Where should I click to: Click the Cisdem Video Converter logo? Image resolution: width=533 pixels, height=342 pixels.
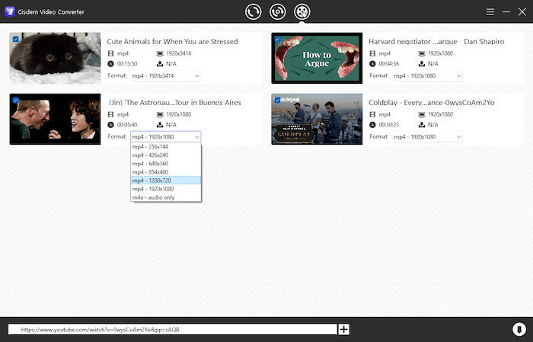point(10,12)
